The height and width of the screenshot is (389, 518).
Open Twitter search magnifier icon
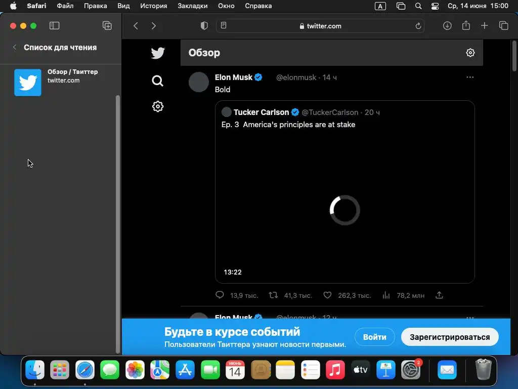click(x=158, y=81)
